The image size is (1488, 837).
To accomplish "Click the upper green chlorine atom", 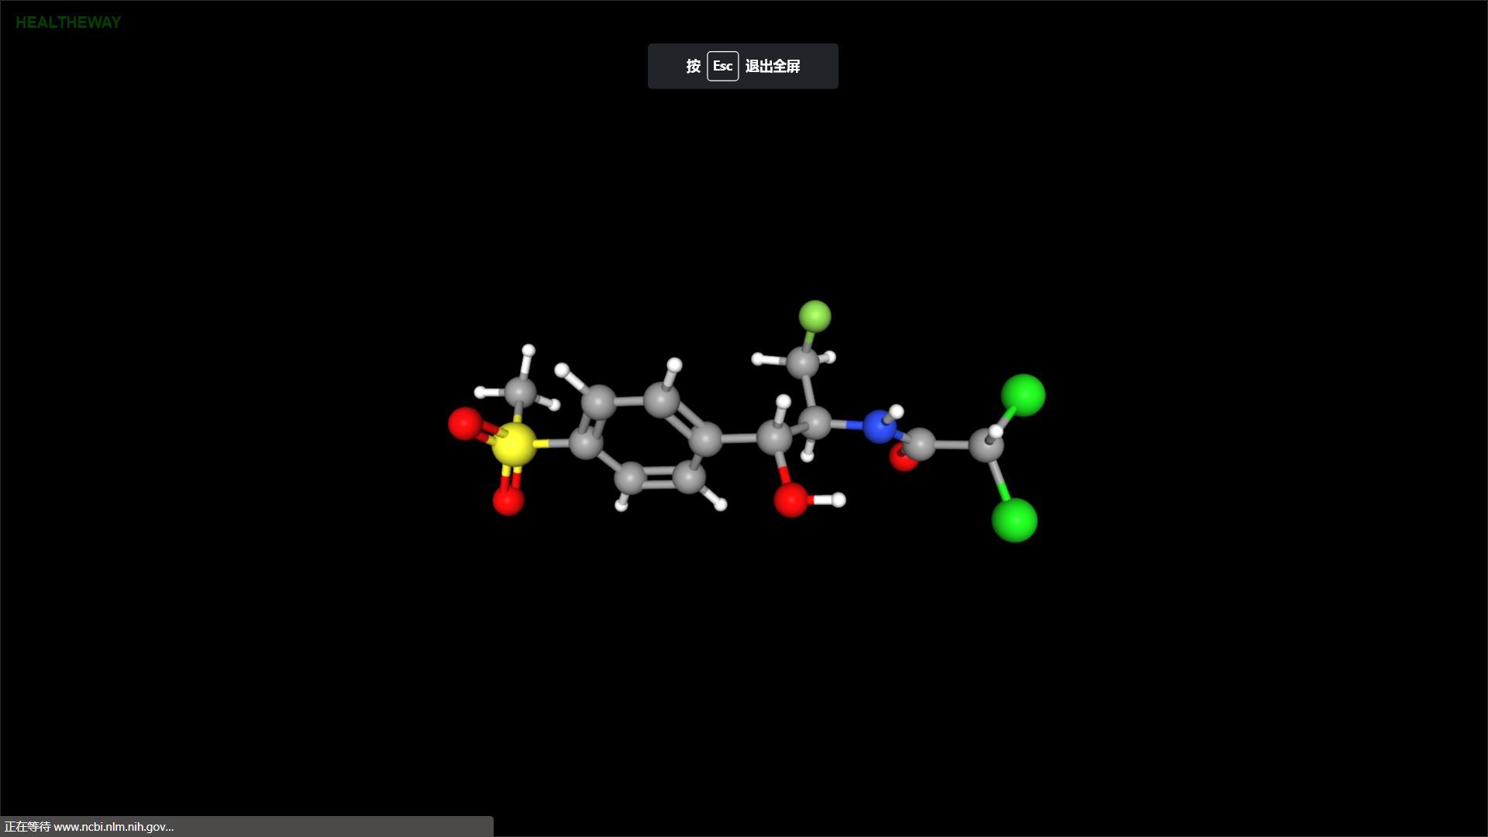I will (1023, 395).
